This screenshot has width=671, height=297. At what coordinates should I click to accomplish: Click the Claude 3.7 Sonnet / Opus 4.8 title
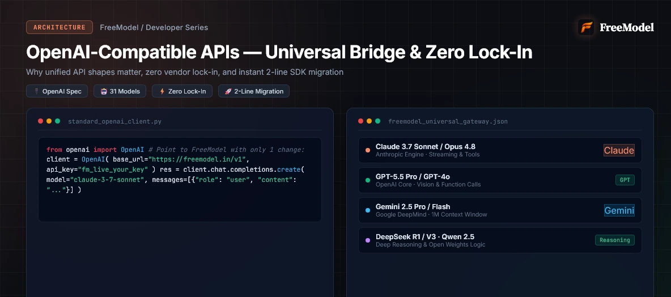426,146
